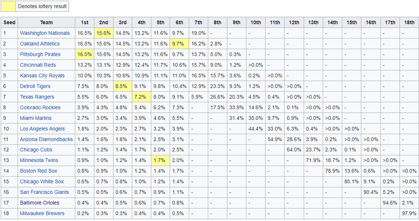Select the Boston Red Sox link

tap(39, 171)
